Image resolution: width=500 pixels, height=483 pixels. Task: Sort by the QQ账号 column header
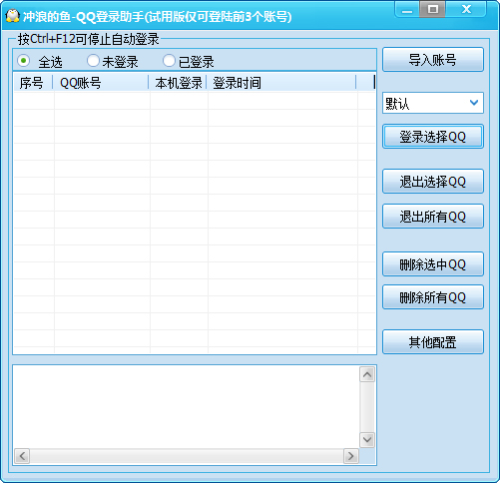pos(101,83)
